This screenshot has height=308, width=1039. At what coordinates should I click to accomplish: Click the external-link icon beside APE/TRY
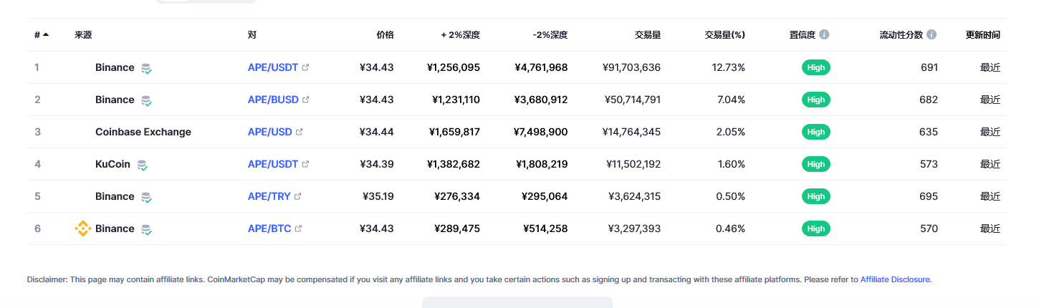298,196
